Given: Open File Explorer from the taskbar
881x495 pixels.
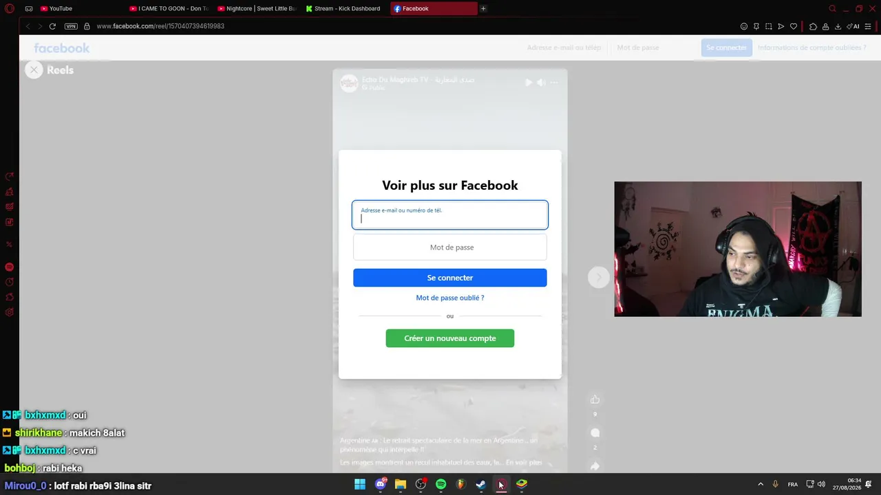Looking at the screenshot, I should click(x=401, y=484).
